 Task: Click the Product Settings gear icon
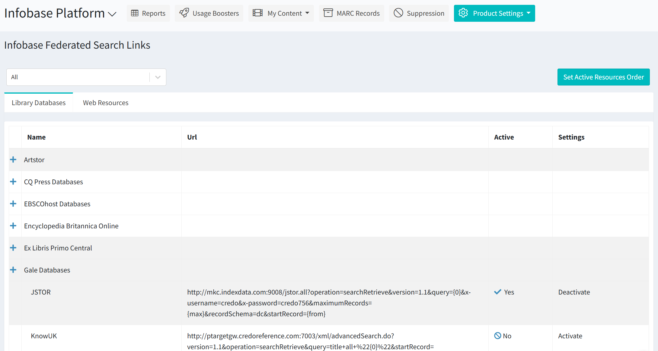point(463,13)
